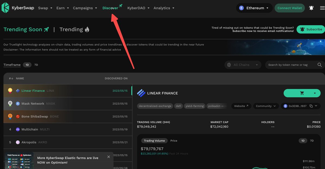
Task: Set chart range to 7D
Action: click(x=312, y=141)
